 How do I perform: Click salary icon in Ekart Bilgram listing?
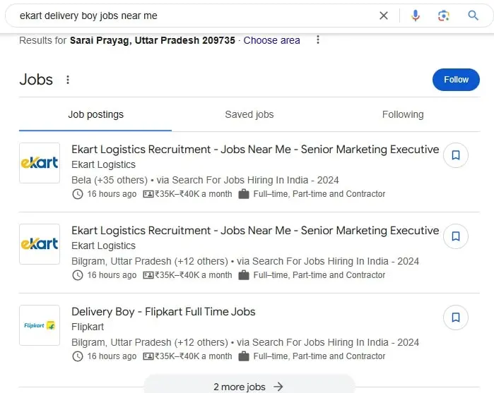coord(148,275)
